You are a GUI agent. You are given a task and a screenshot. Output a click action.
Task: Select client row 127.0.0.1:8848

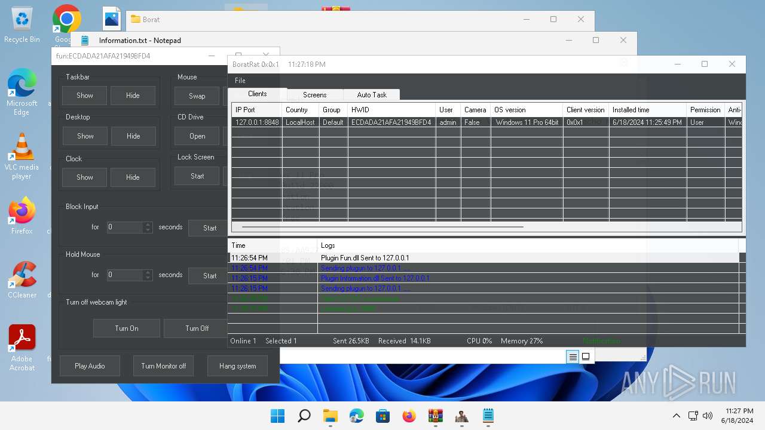[487, 122]
